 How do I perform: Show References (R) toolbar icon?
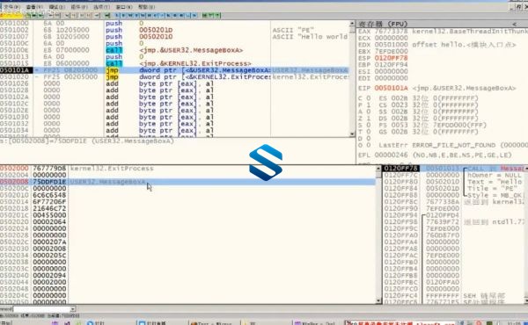[x=181, y=15]
